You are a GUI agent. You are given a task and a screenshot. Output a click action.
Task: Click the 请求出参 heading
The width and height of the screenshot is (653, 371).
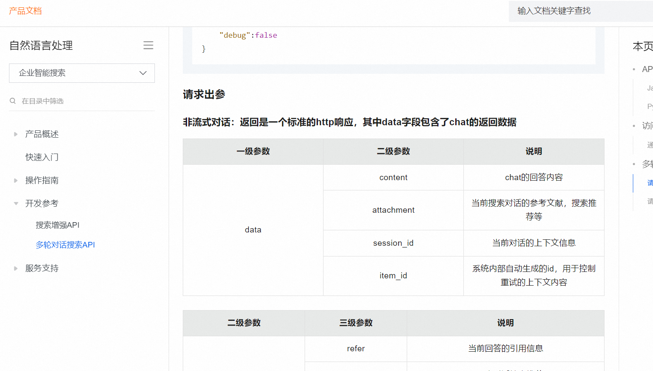(204, 94)
